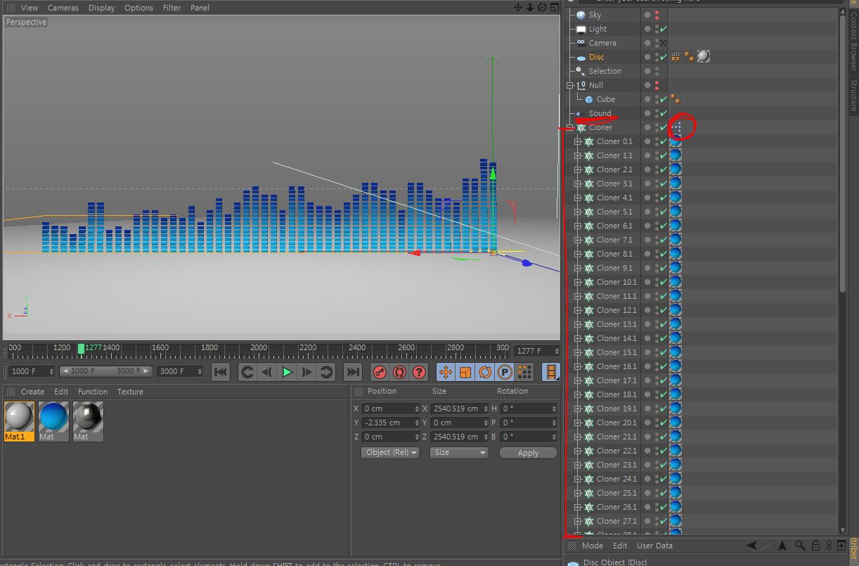Jump to the end of the animation
The image size is (859, 566).
click(x=353, y=372)
